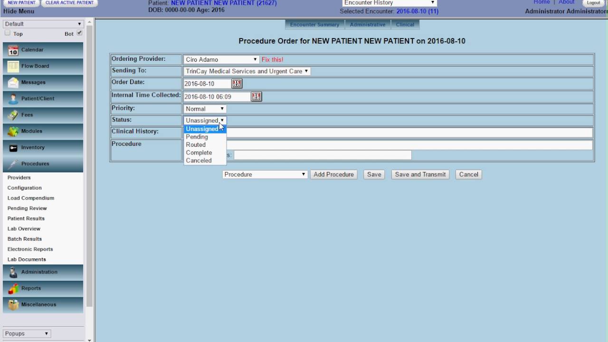Open the Ordering Provider dropdown
Image resolution: width=608 pixels, height=342 pixels.
[221, 59]
